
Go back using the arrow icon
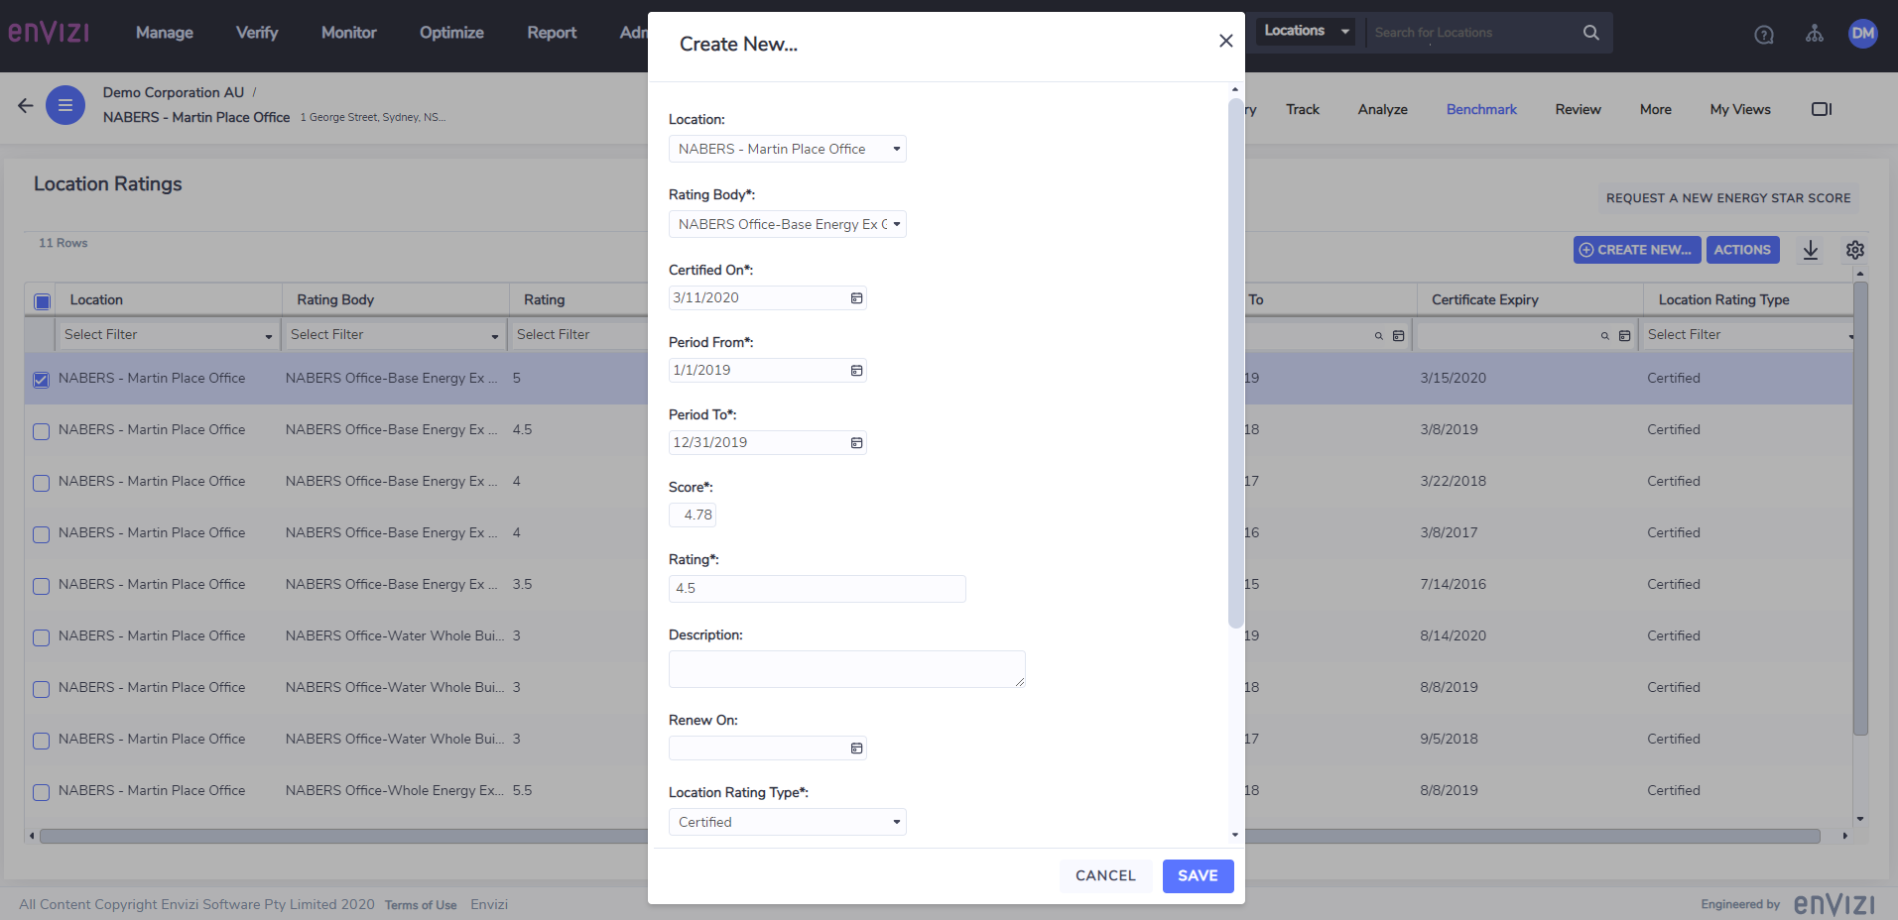[x=26, y=105]
